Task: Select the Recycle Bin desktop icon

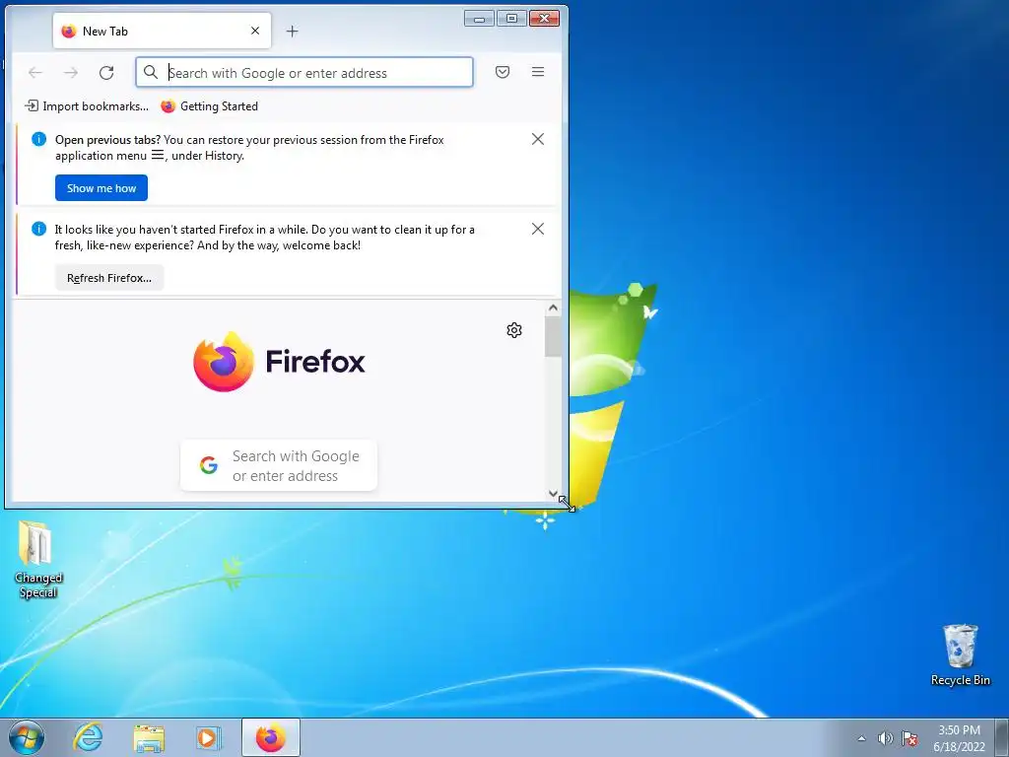Action: [960, 654]
